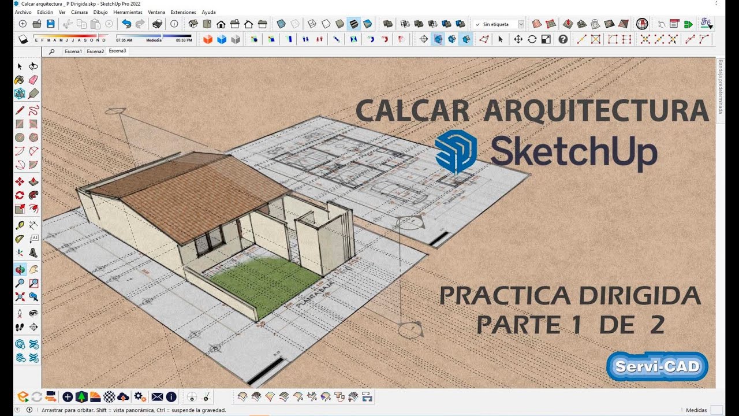Toggle Shaded style

coord(340,24)
